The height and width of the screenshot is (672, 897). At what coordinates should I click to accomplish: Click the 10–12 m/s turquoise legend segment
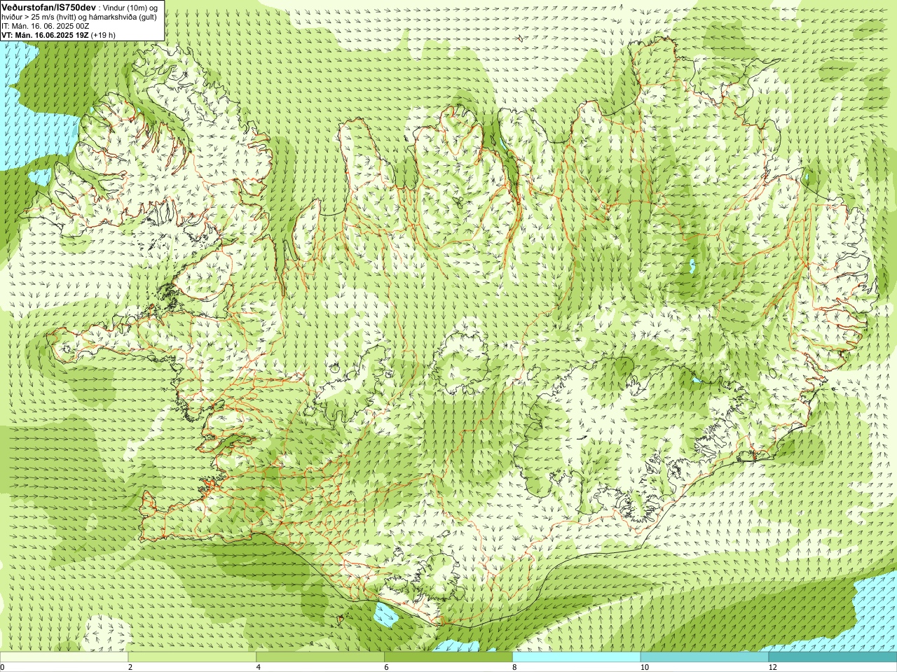click(x=704, y=657)
